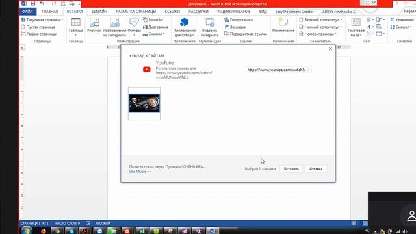Click the proofing icon in status bar
Screen dimensions: 416x234
click(88, 224)
